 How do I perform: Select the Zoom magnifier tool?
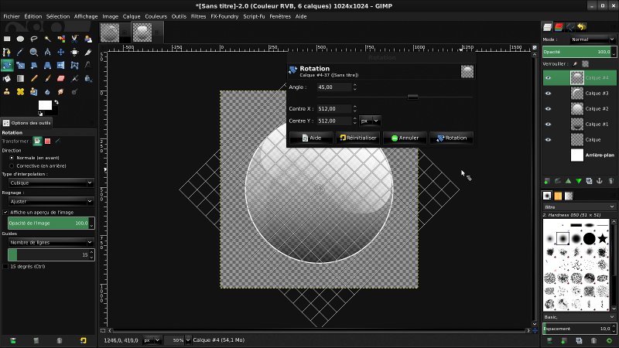tap(34, 52)
